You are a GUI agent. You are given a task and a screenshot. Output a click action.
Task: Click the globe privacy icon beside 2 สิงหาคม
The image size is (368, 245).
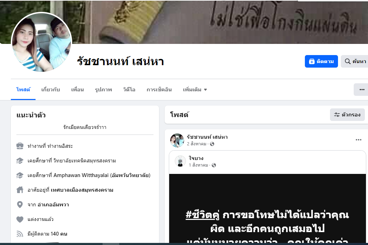coord(212,144)
